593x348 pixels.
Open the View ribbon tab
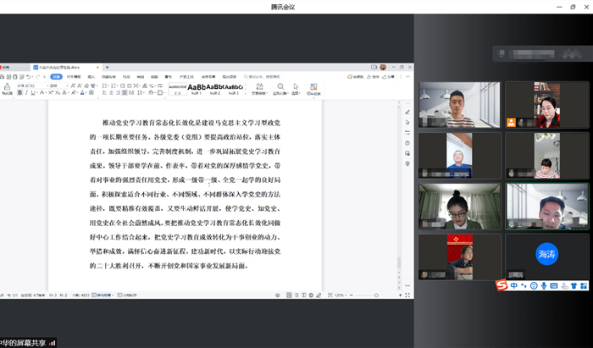(x=154, y=77)
